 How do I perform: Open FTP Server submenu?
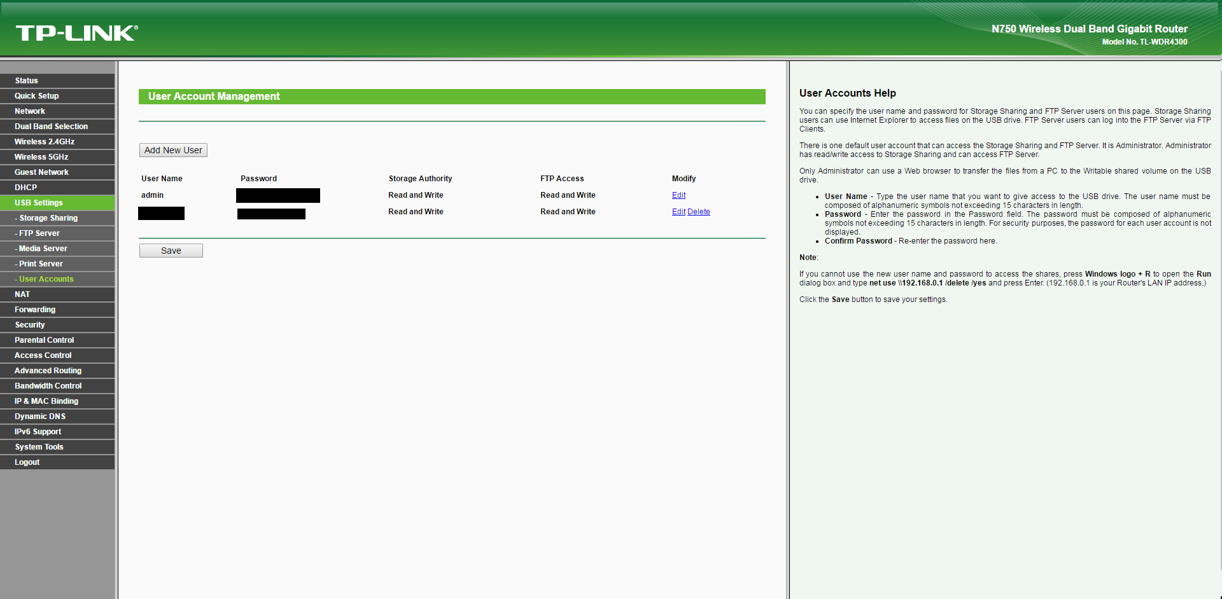(57, 233)
